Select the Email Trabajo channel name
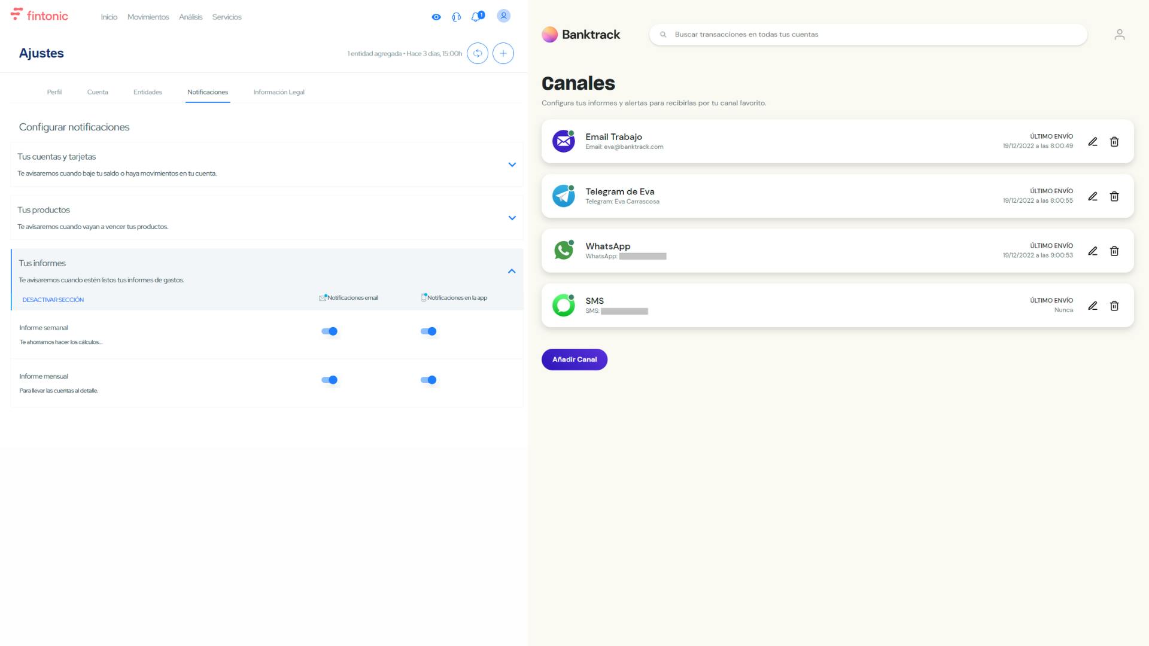Viewport: 1149px width, 646px height. point(614,137)
